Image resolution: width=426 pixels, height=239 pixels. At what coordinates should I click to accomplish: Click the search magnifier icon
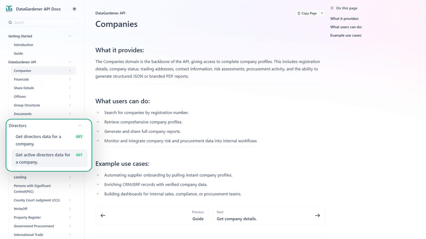point(10,23)
